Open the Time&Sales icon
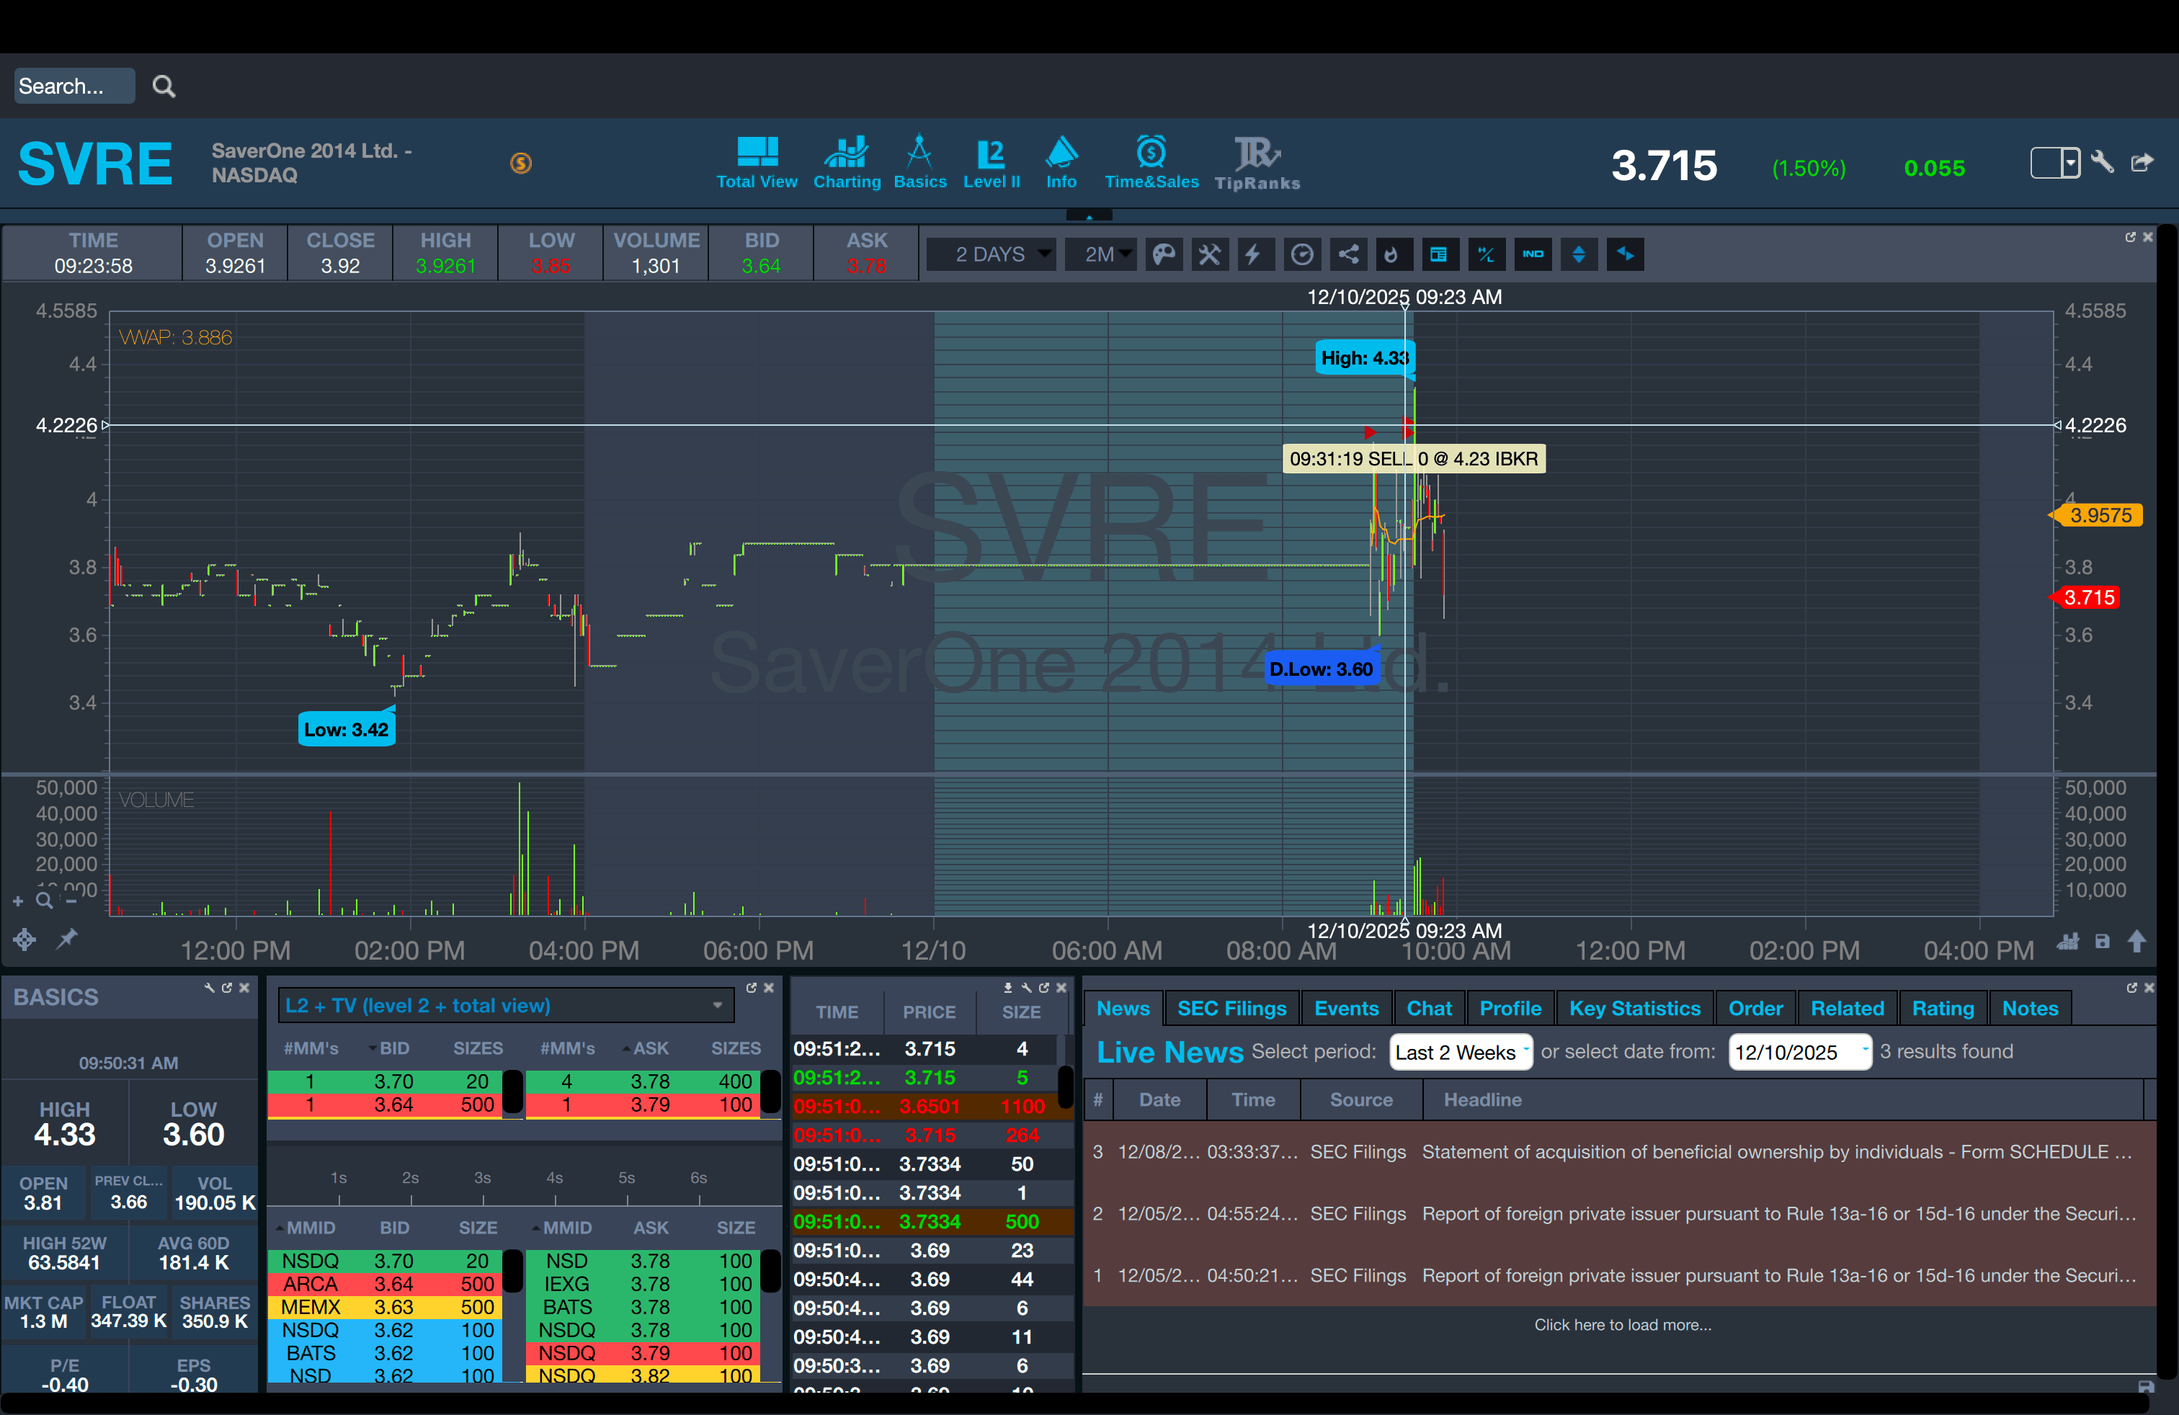This screenshot has height=1415, width=2179. tap(1151, 162)
